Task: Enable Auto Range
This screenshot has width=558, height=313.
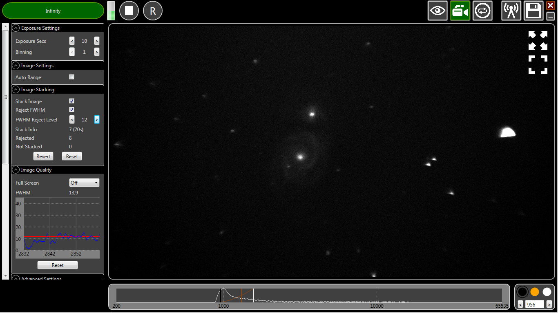Action: (x=71, y=77)
